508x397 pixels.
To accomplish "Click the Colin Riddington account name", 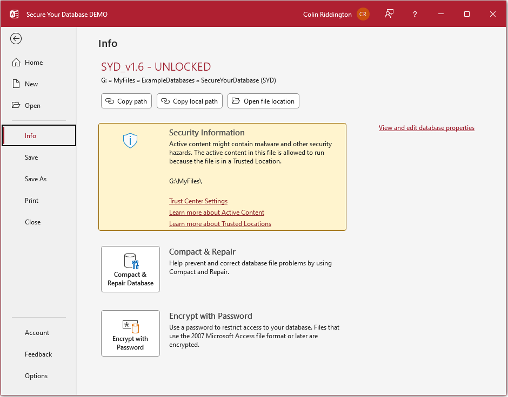I will [327, 14].
